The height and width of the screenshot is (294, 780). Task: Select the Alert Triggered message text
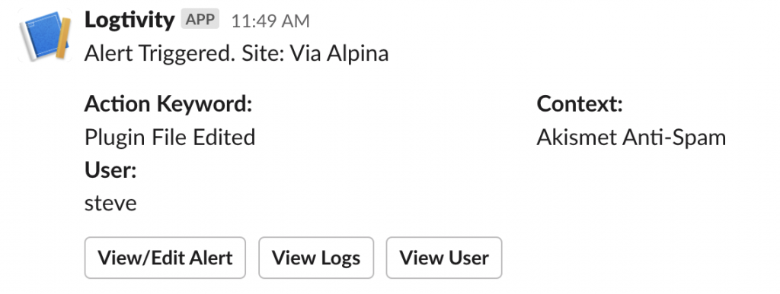tap(236, 53)
